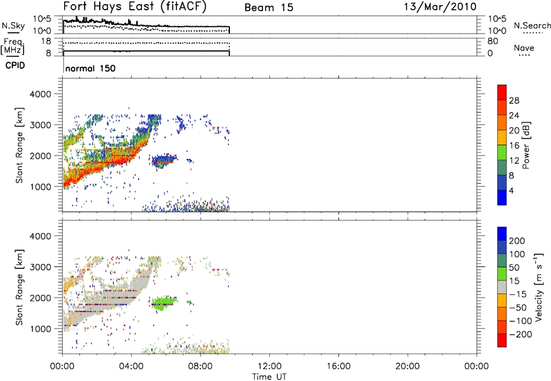Click the 'Power [dB]' color bar label
Viewport: 551px width, 381px height.
point(526,145)
